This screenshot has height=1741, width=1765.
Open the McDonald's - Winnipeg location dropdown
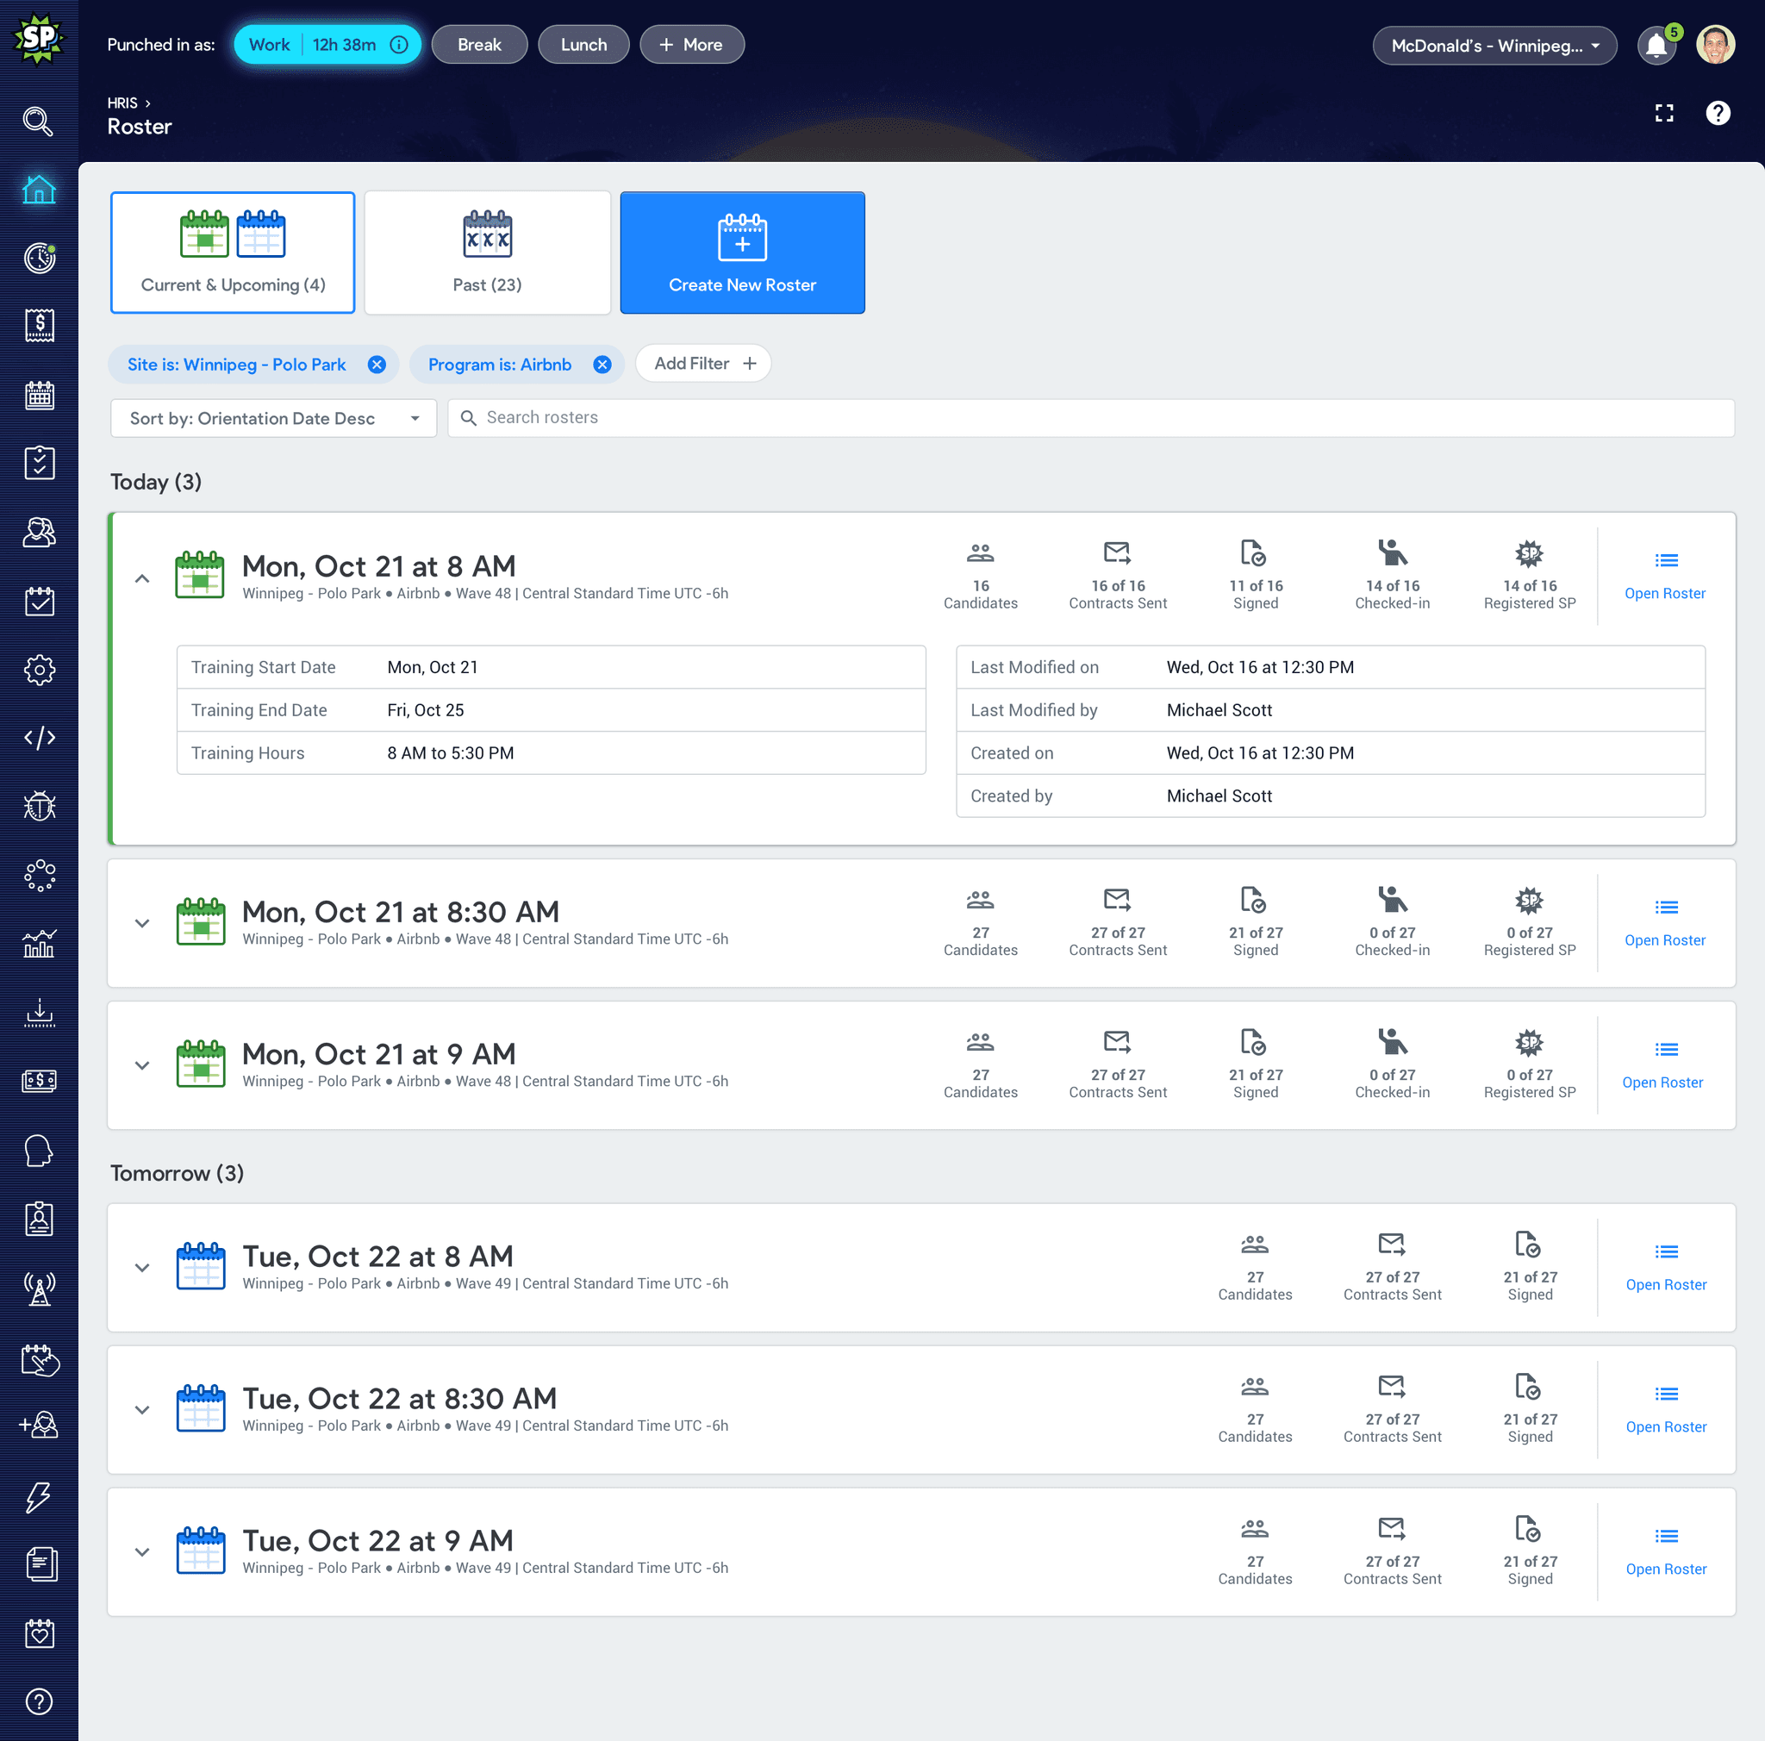coord(1494,46)
